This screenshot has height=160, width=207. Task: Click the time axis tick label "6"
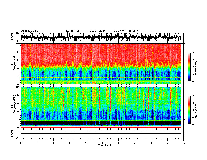pos(119,143)
